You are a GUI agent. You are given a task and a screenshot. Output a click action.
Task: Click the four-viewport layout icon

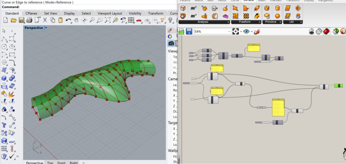[x=131, y=20]
